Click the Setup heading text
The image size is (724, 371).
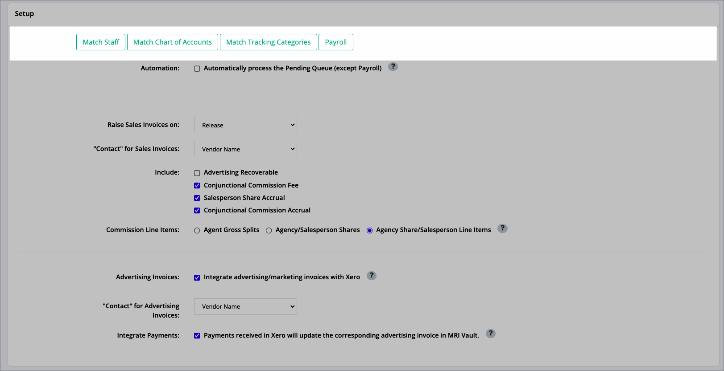(25, 13)
